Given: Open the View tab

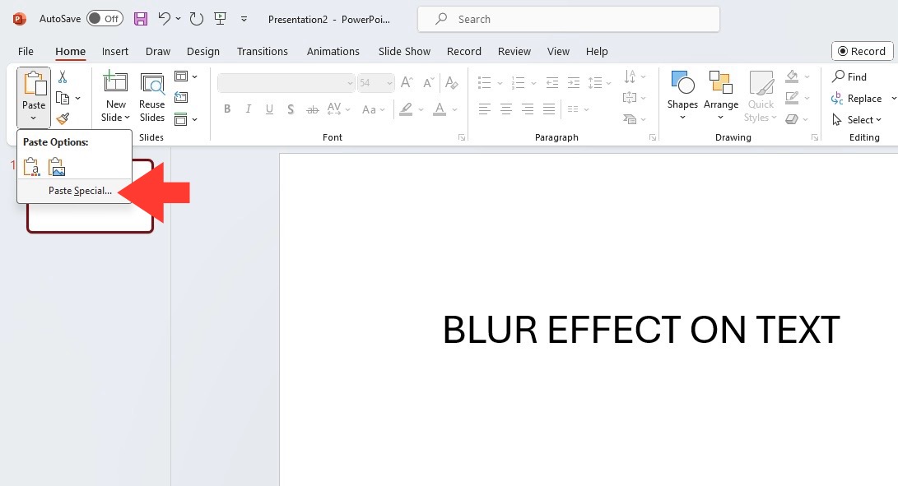Looking at the screenshot, I should [x=558, y=52].
